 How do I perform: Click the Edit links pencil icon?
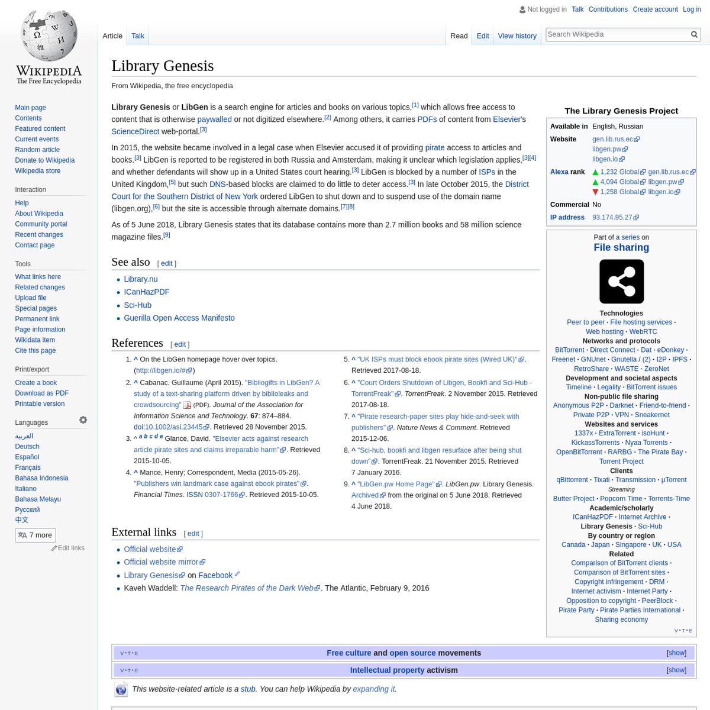point(54,548)
